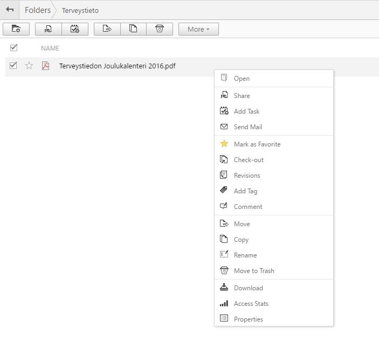Viewport: 379px width, 342px height.
Task: Select Download from the context menu
Action: [x=248, y=288]
